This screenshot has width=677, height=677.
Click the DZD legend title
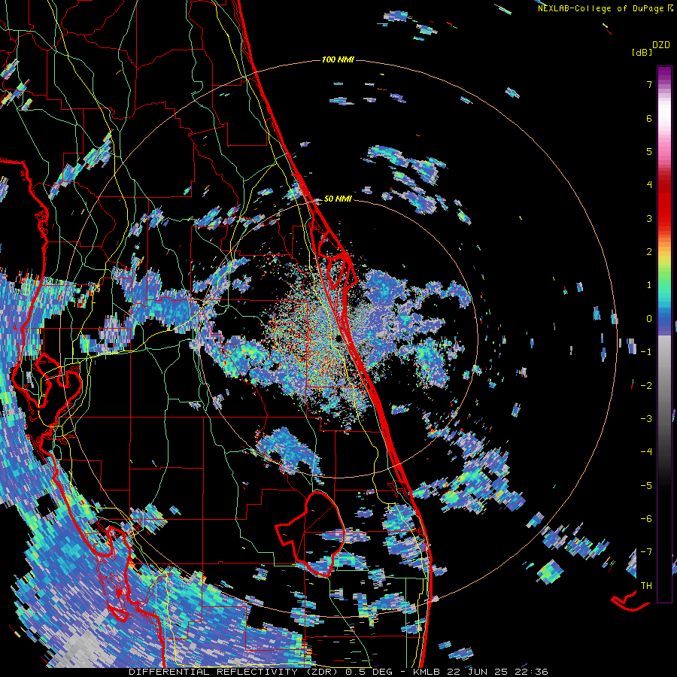(661, 45)
